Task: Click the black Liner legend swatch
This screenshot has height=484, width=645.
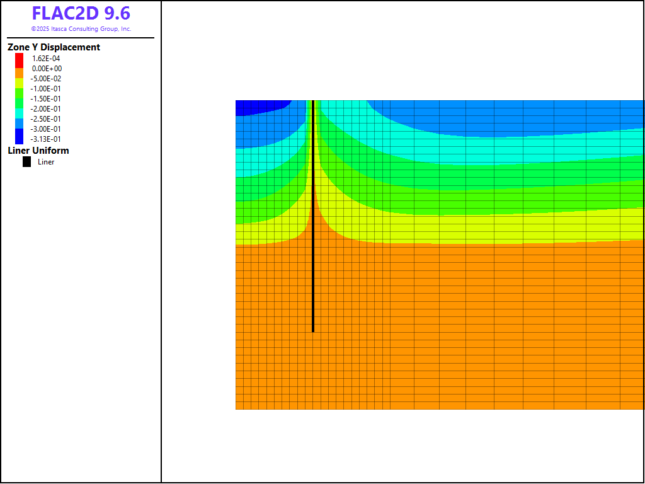Action: click(x=26, y=162)
